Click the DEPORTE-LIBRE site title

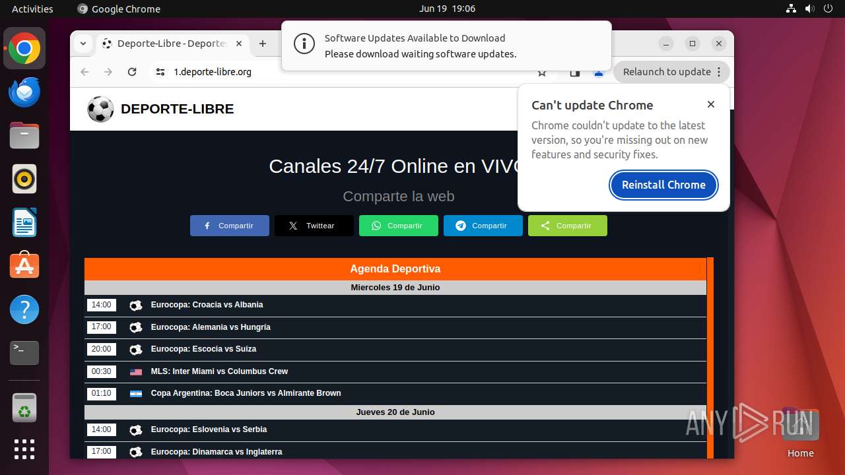(x=177, y=110)
